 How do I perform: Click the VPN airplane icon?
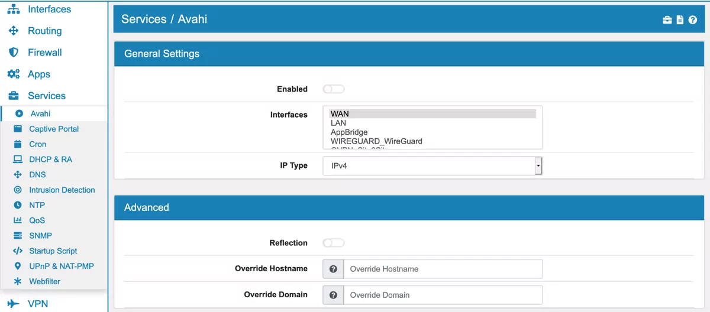(x=13, y=304)
